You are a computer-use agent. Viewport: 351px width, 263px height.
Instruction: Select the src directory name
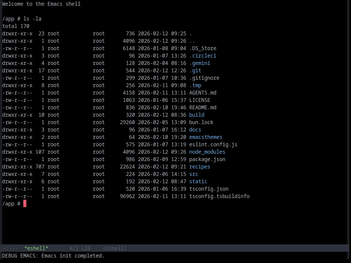pos(194,174)
